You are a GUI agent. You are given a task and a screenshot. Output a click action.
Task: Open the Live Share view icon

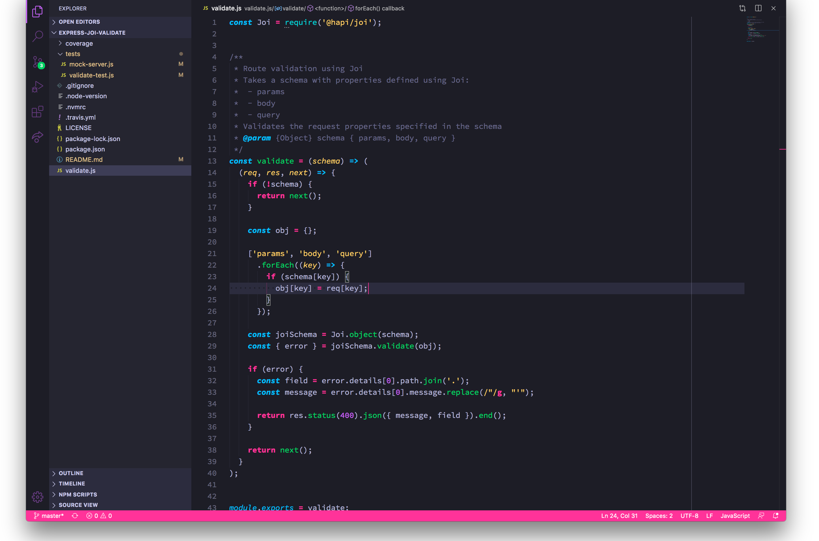37,137
